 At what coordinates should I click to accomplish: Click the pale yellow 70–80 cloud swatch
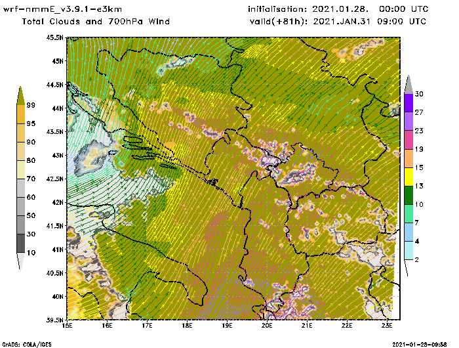pyautogui.click(x=21, y=170)
